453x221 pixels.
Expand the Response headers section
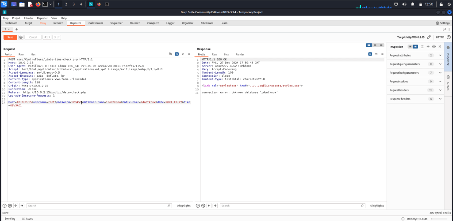[440, 99]
